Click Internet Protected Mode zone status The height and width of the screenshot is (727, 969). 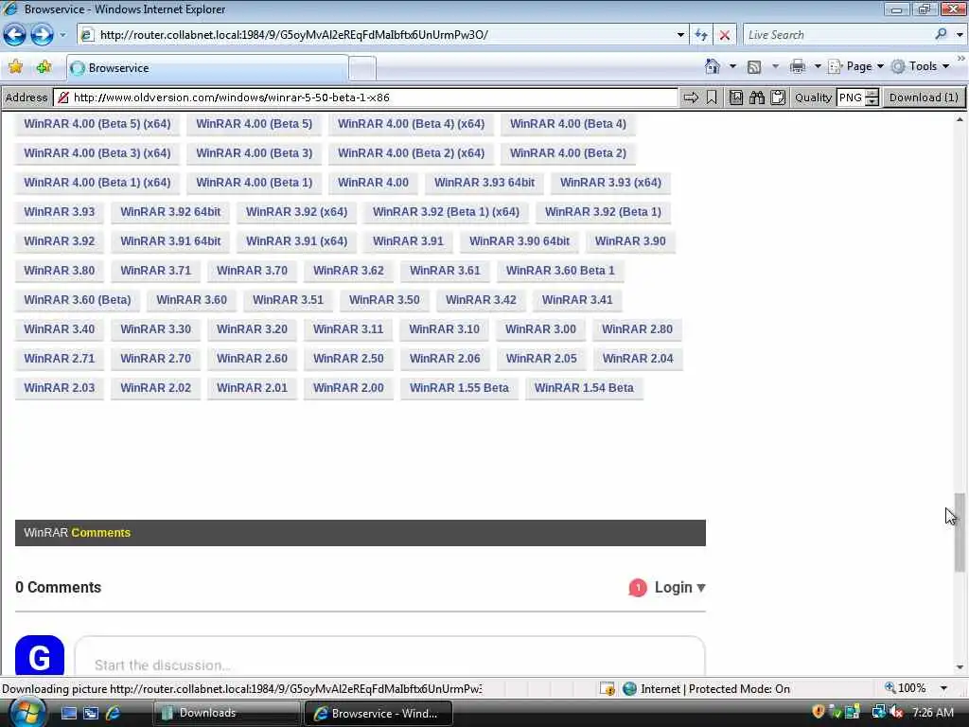(707, 689)
